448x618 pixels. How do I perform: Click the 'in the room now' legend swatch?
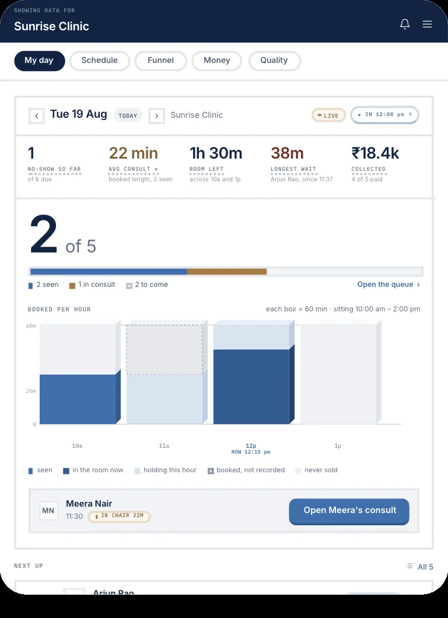pyautogui.click(x=66, y=470)
